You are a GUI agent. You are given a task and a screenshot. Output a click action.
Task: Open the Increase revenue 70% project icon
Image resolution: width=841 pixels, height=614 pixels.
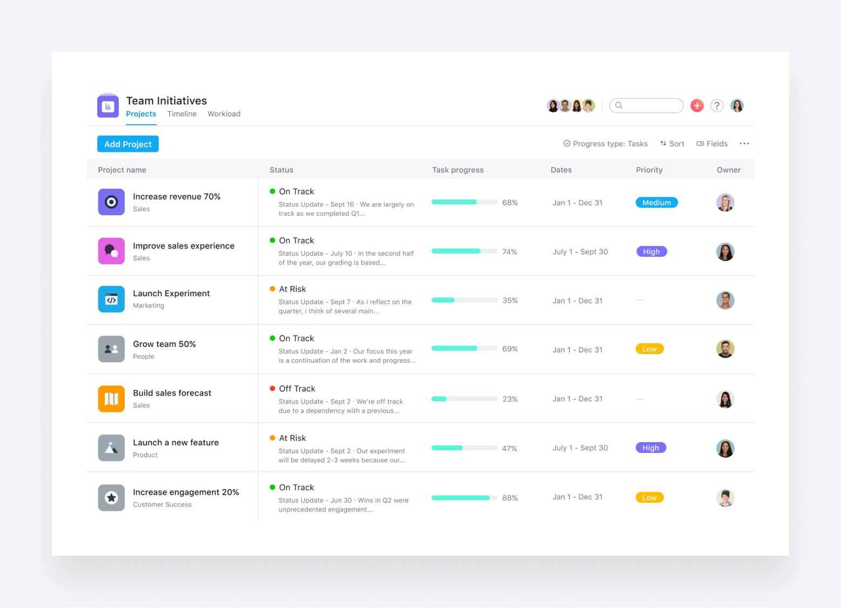click(111, 202)
